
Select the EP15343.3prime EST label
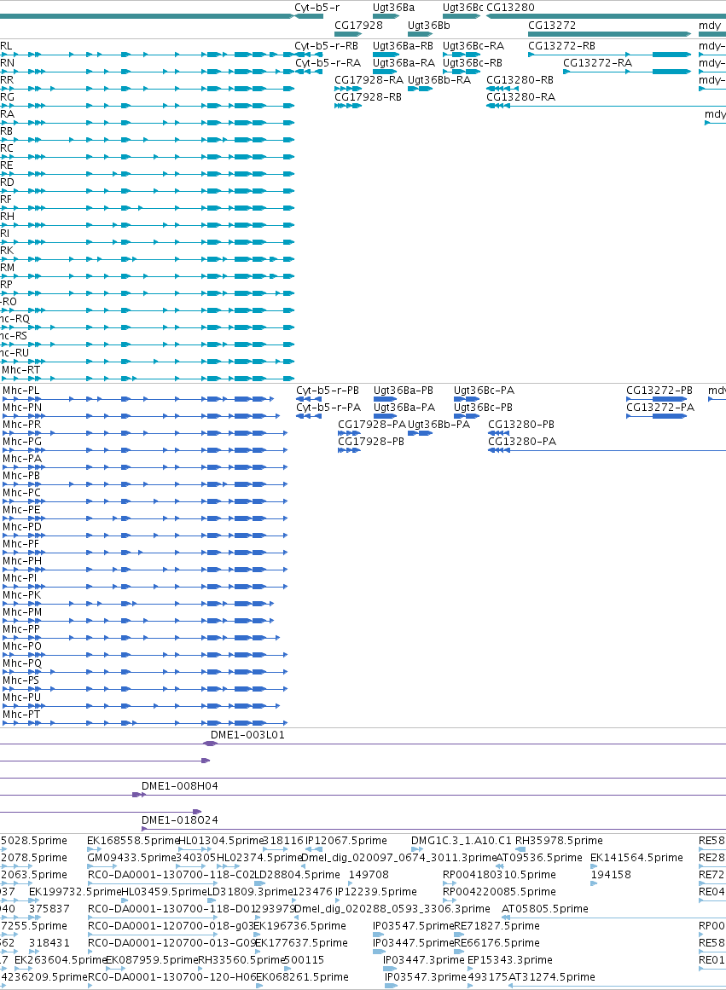pos(510,960)
